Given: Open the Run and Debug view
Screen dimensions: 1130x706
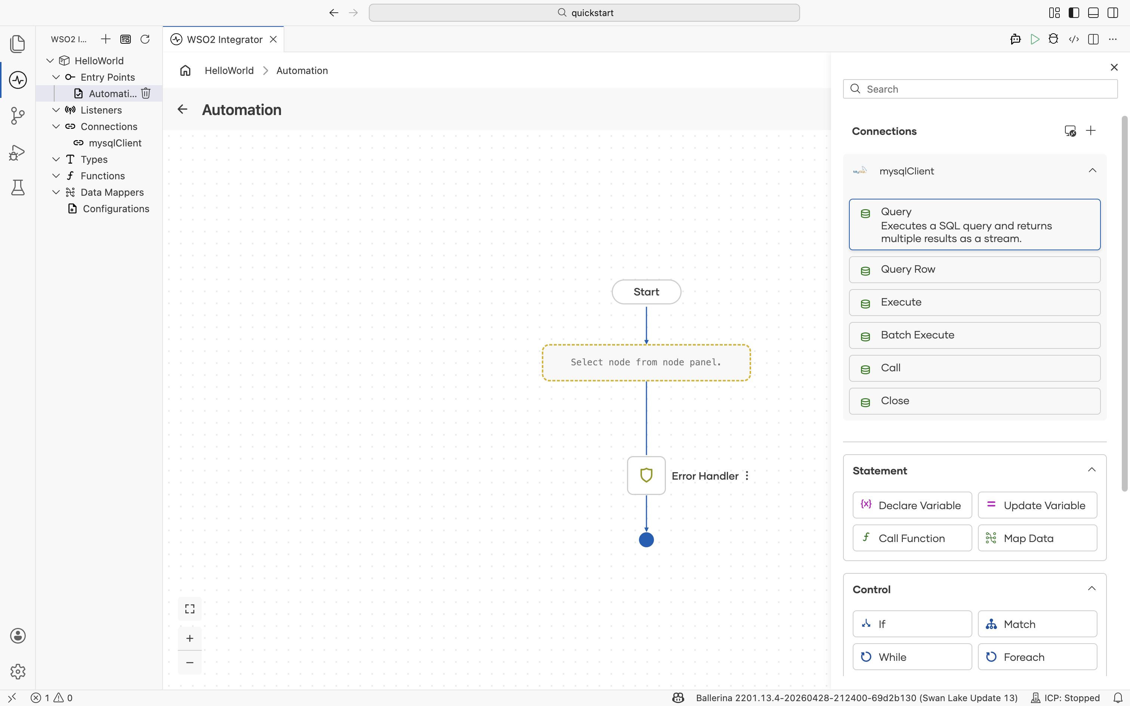Looking at the screenshot, I should pos(18,152).
